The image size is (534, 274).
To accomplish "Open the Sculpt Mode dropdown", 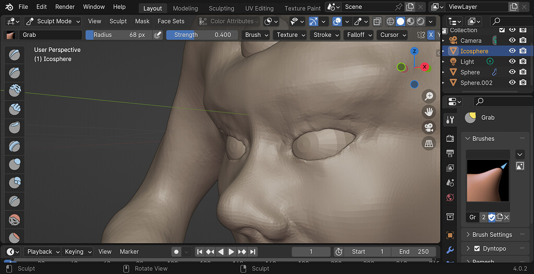I will pyautogui.click(x=53, y=21).
